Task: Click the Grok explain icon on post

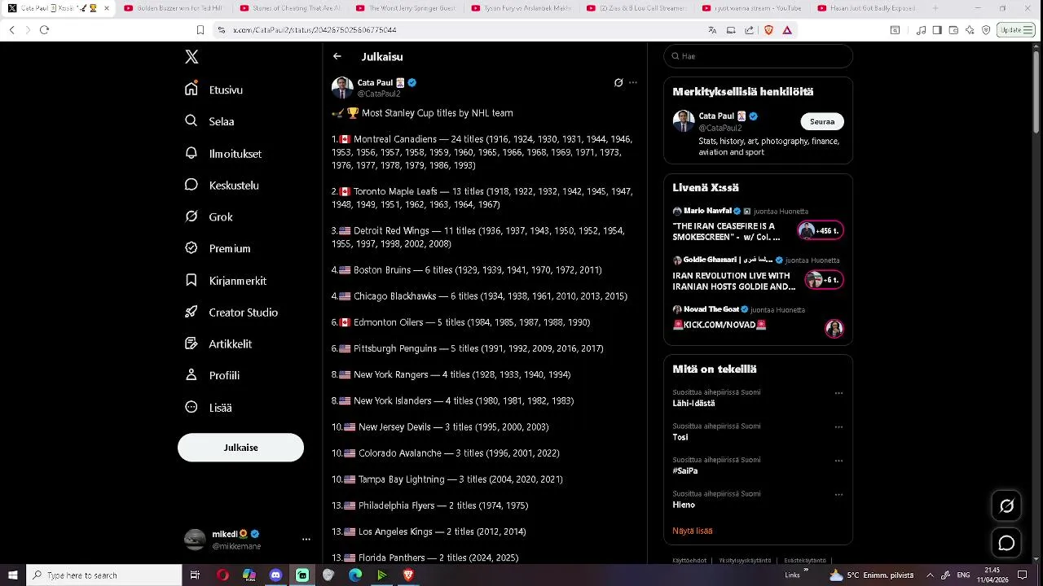Action: tap(618, 82)
